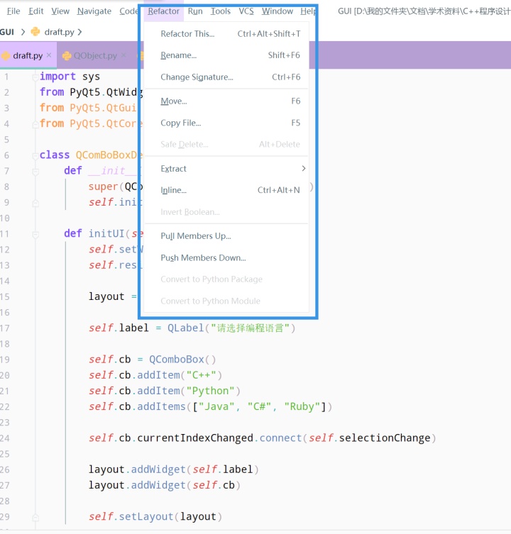Viewport: 511px width, 534px height.
Task: Open the VCS menu
Action: [x=246, y=11]
